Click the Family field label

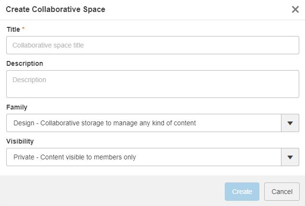click(17, 107)
